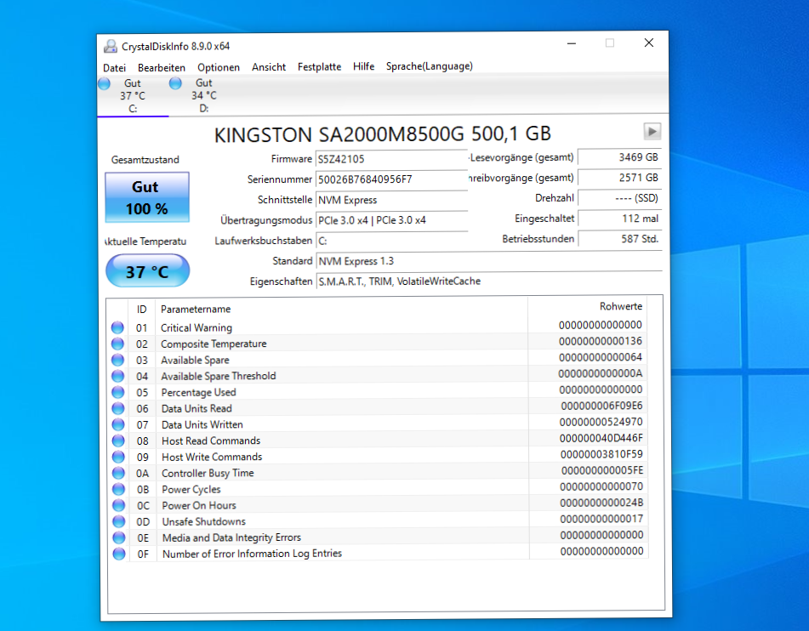Click the CrystalDiskInfo app icon in title bar
The width and height of the screenshot is (809, 631).
pyautogui.click(x=110, y=47)
